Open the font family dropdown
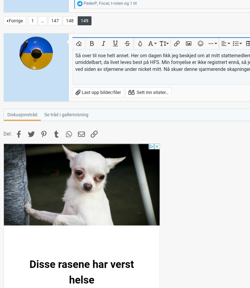 pyautogui.click(x=152, y=43)
